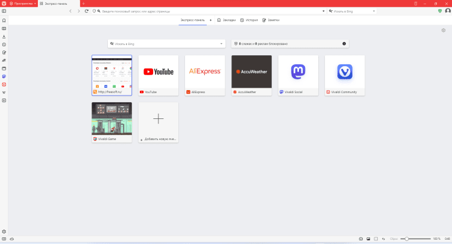The width and height of the screenshot is (452, 244).
Task: Open the Bookmarks panel in sidebar
Action: point(4,20)
